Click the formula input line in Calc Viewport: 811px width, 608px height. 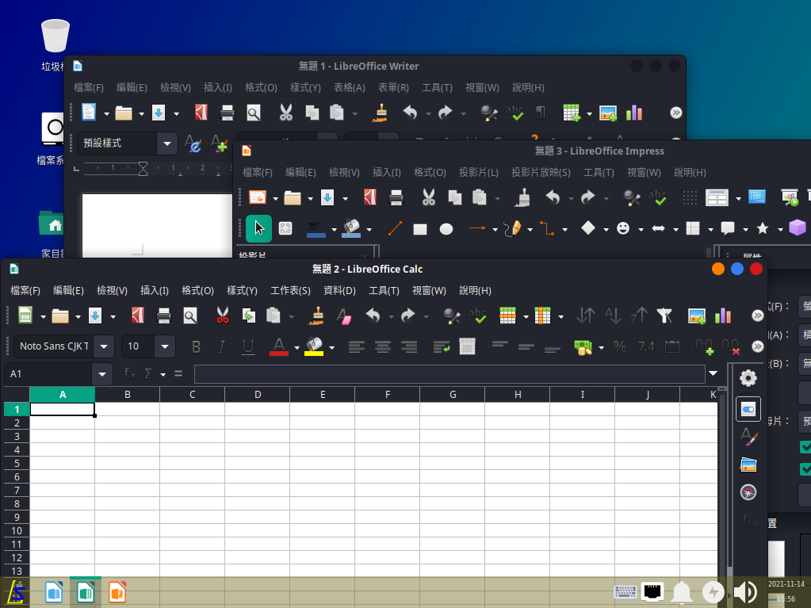pos(449,374)
